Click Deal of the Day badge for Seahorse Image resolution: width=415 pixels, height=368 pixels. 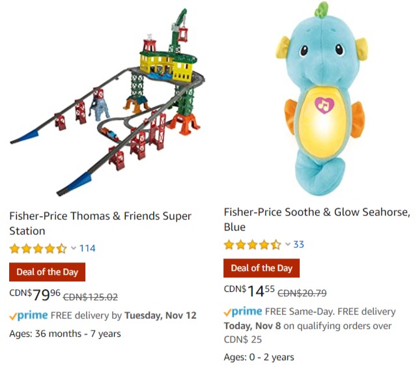(261, 268)
